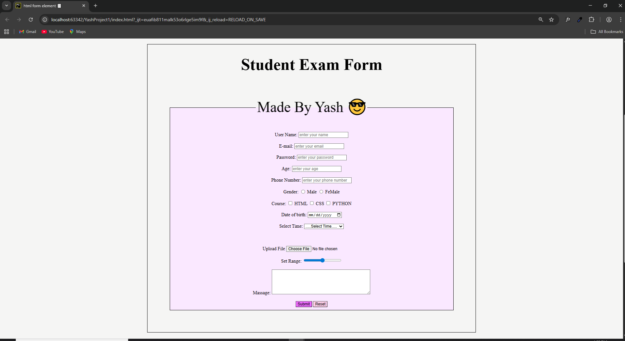Open the browser extensions puzzle icon

point(592,20)
